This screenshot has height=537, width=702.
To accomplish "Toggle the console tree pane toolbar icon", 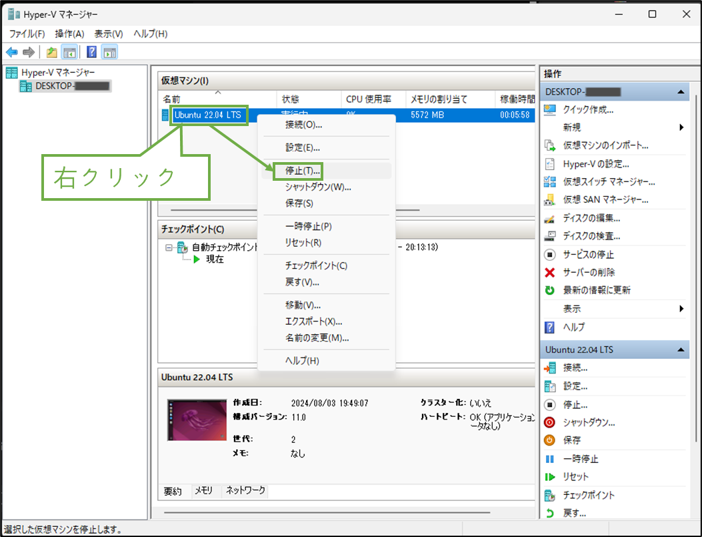I will coord(69,53).
